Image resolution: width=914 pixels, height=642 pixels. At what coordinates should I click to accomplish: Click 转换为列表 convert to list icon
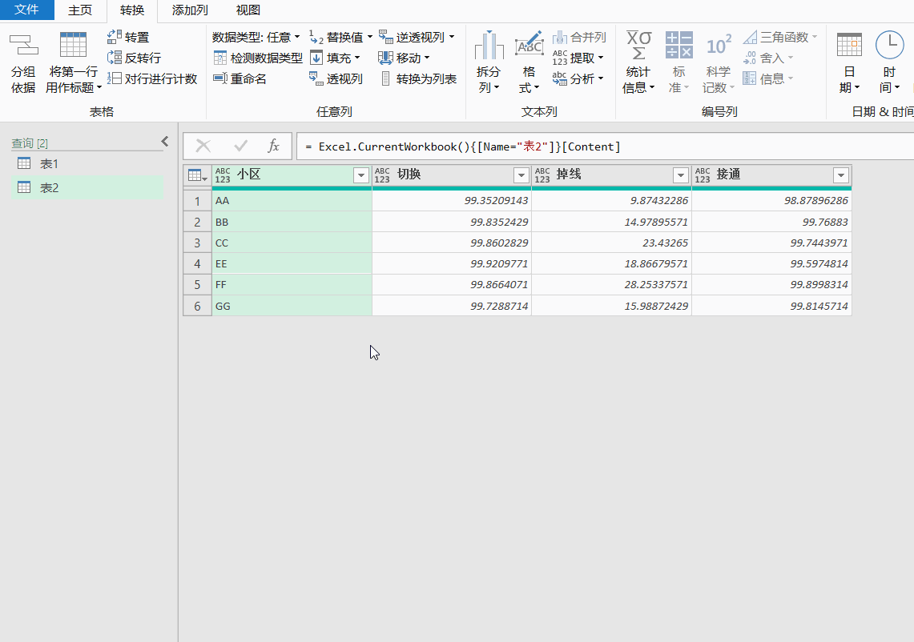(x=385, y=78)
